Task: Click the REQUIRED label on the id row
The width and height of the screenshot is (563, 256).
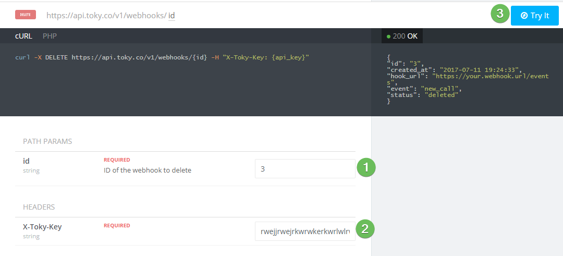Action: tap(117, 160)
